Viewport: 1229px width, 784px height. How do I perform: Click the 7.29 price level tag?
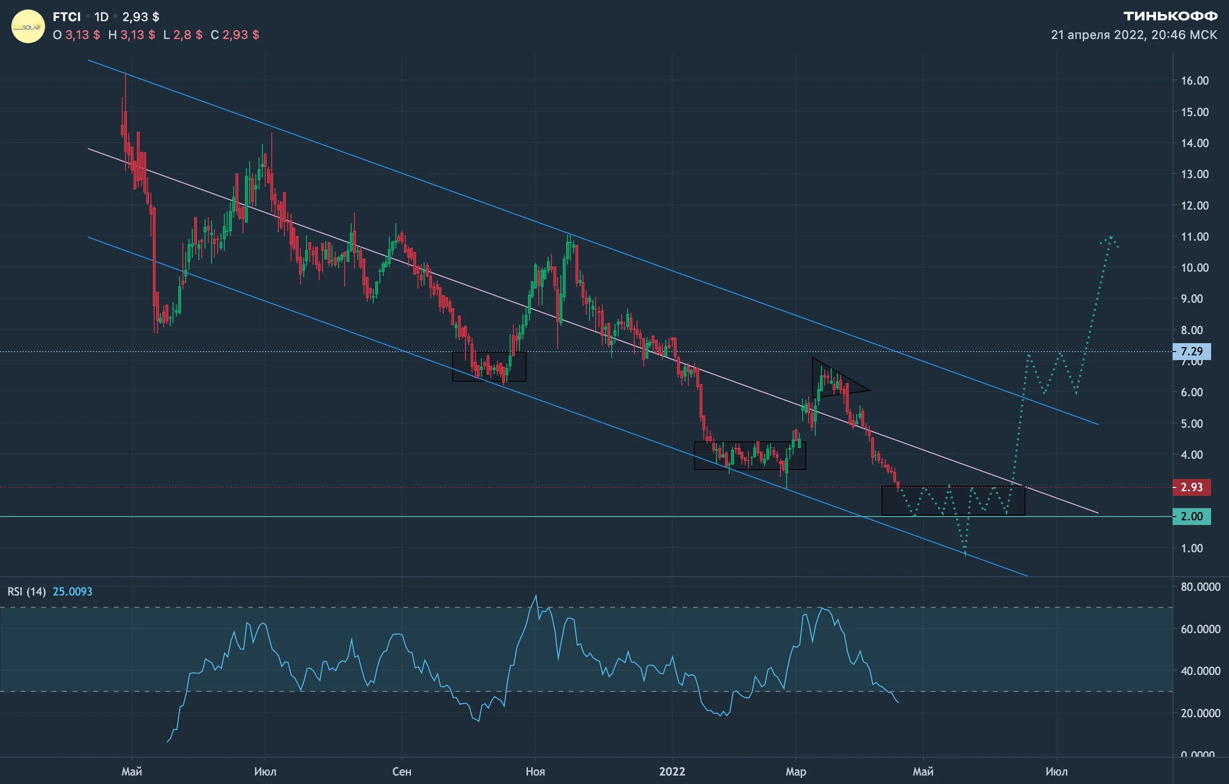tap(1192, 352)
